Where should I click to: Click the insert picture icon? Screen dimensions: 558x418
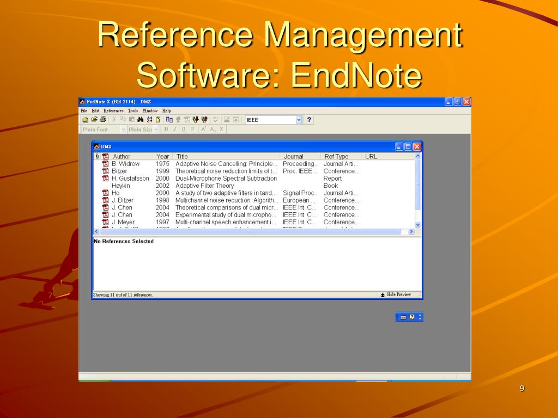pyautogui.click(x=226, y=120)
